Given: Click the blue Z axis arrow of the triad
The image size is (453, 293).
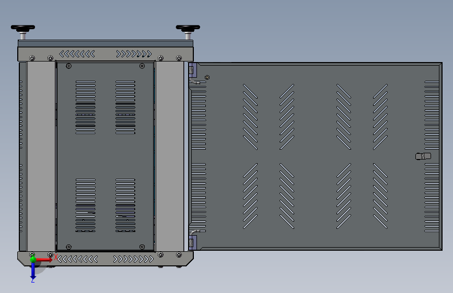Looking at the screenshot, I should [33, 272].
